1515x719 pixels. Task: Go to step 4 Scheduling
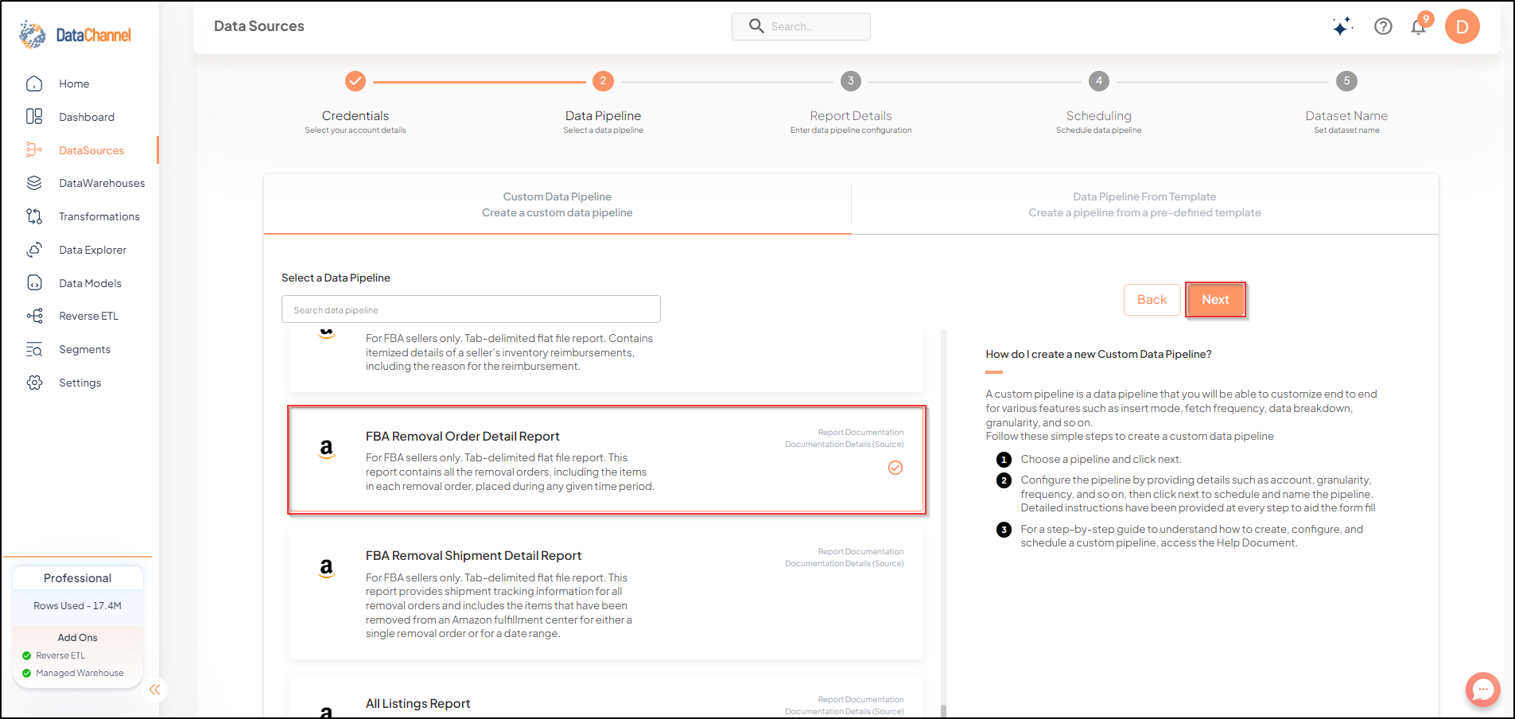pos(1098,81)
